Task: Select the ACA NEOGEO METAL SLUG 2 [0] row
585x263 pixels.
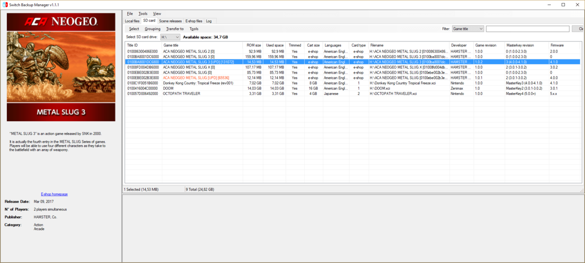Action: coord(352,51)
